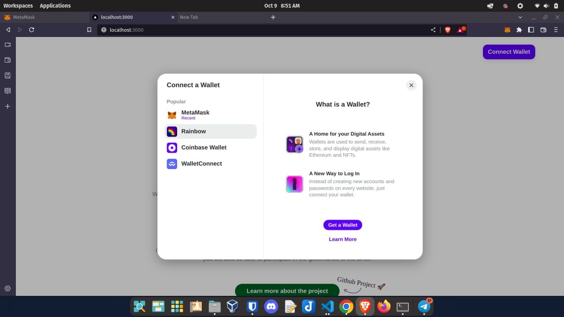Open the volume indicator
Viewport: 564px width, 317px height.
546,6
